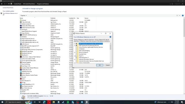Sort programs by Publisher column
Image resolution: width=185 pixels, height=104 pixels.
coord(53,18)
